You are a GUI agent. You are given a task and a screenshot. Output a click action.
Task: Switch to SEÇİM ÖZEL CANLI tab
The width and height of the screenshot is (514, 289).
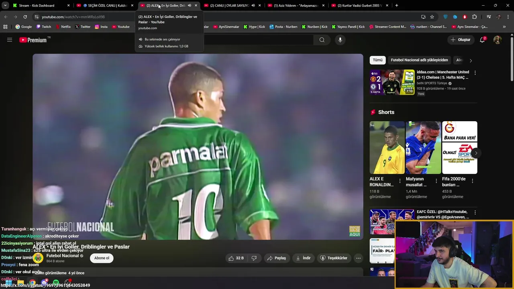point(104,6)
